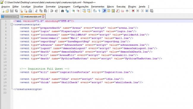Toggle the word wrap toolbar icon
Viewport: 193px width, 109px height.
pyautogui.click(x=95, y=11)
